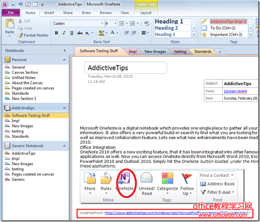Toggle italic formatting

click(64, 33)
